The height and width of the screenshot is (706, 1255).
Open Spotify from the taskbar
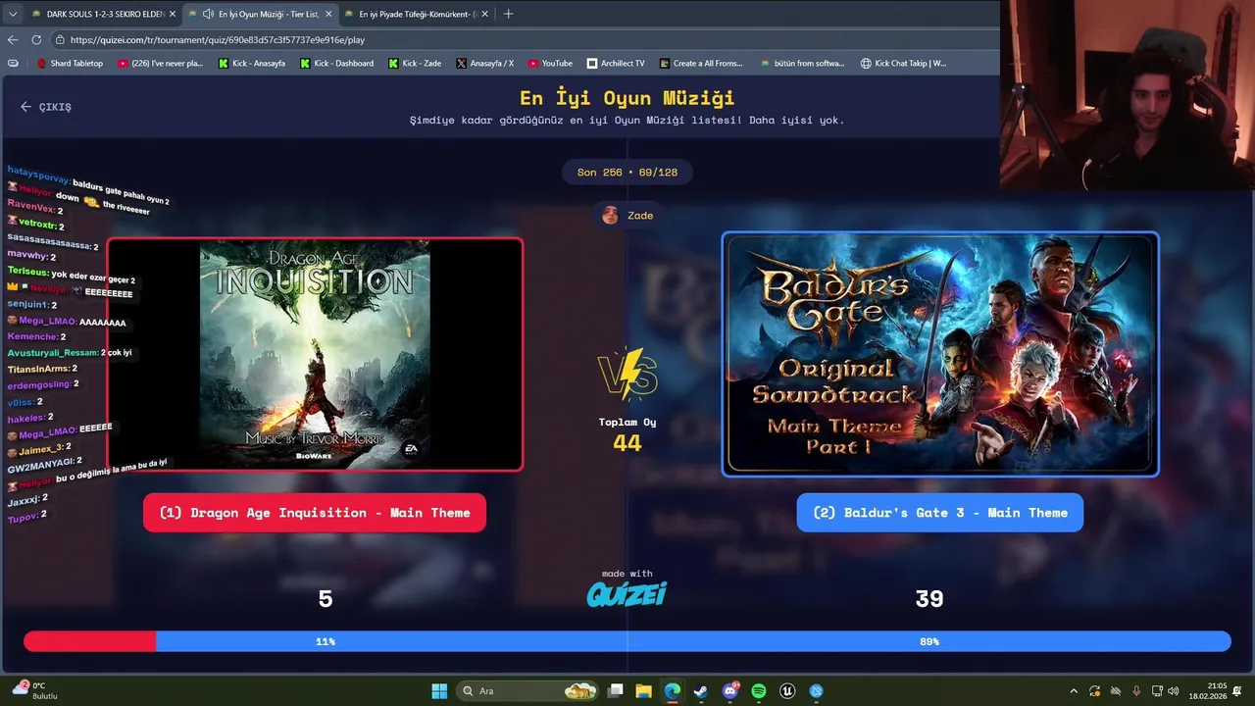759,691
